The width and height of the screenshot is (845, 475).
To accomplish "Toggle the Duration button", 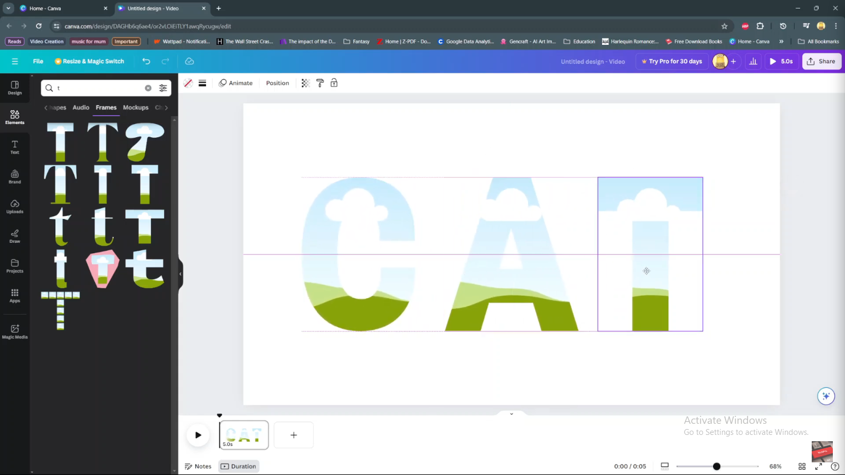I will click(x=239, y=467).
